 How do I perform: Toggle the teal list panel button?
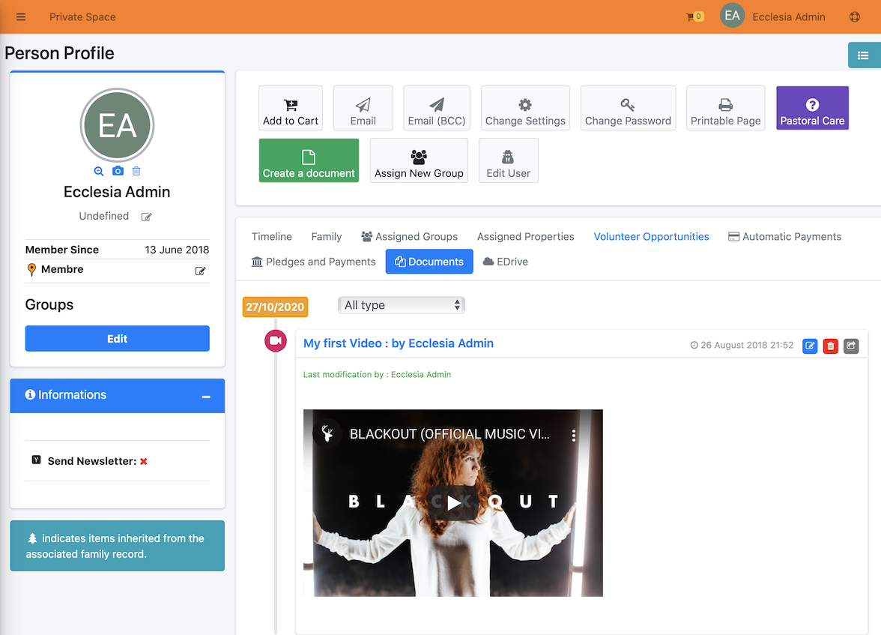click(864, 55)
